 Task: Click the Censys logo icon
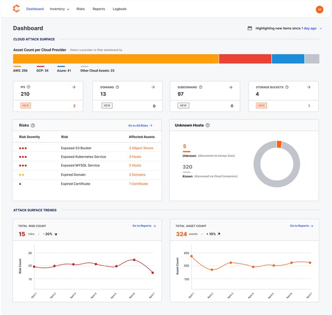(16, 9)
